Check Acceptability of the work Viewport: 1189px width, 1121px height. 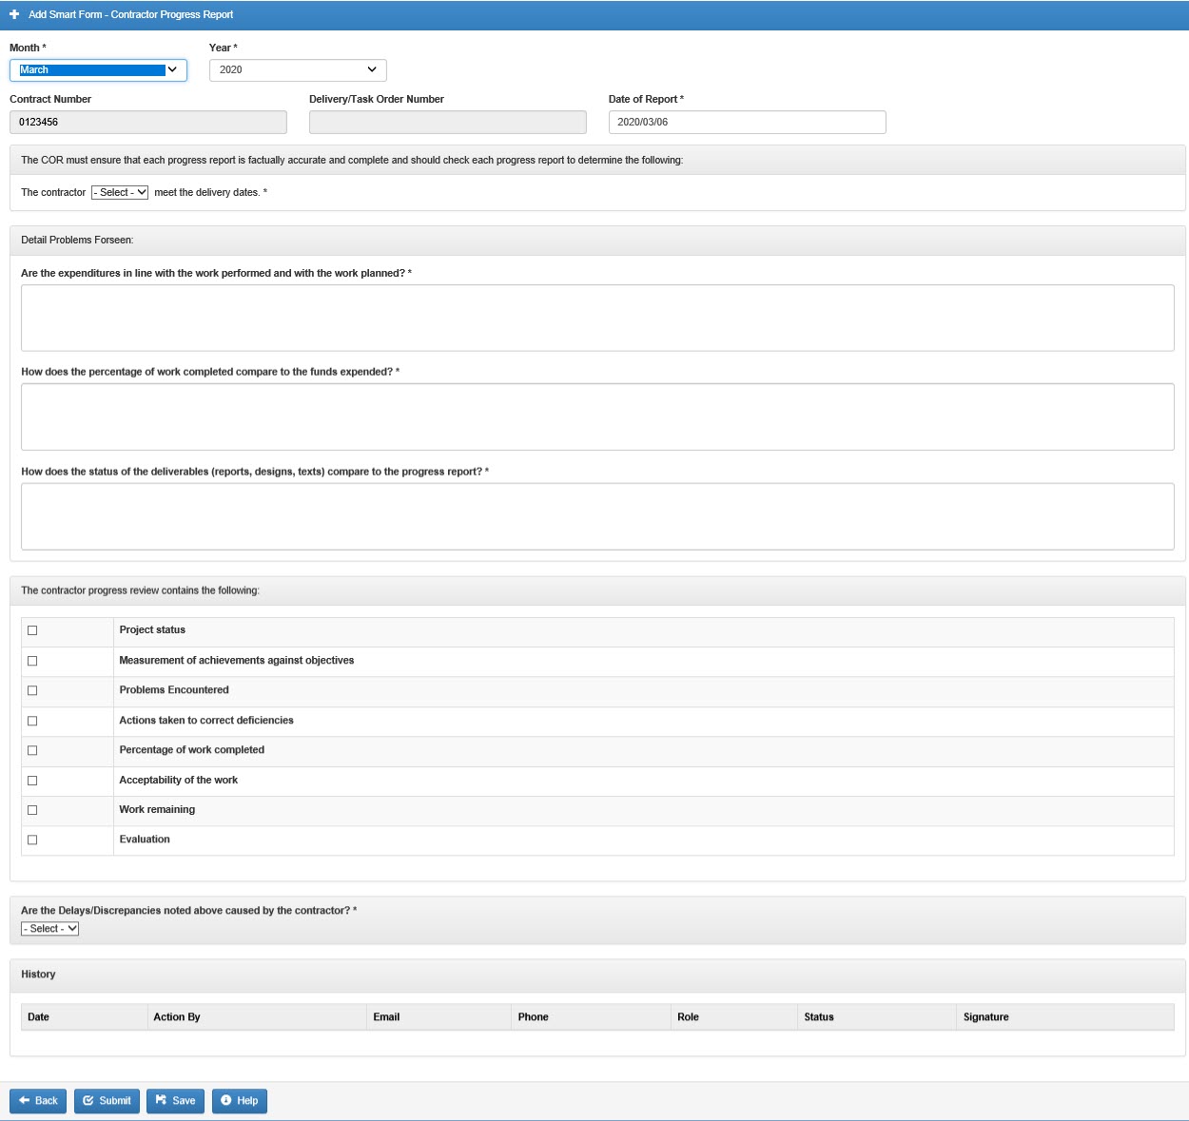(x=32, y=781)
